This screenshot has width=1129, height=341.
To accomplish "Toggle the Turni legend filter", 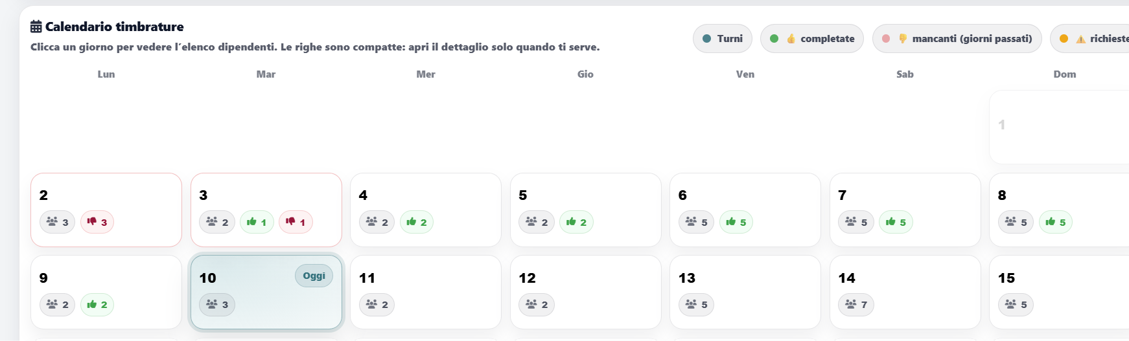I will pos(723,39).
